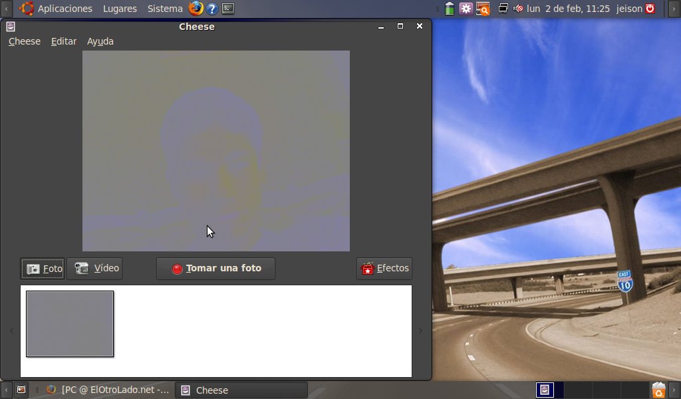Click the desktop search applet icon
681x399 pixels.
pos(483,8)
